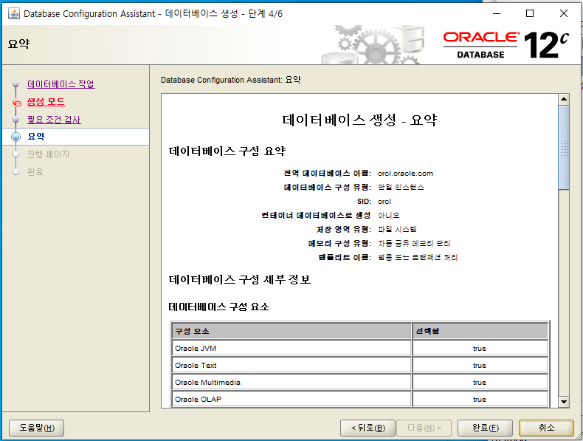The height and width of the screenshot is (441, 583).
Task: Click the summary scrollbar down arrow
Action: (x=564, y=402)
